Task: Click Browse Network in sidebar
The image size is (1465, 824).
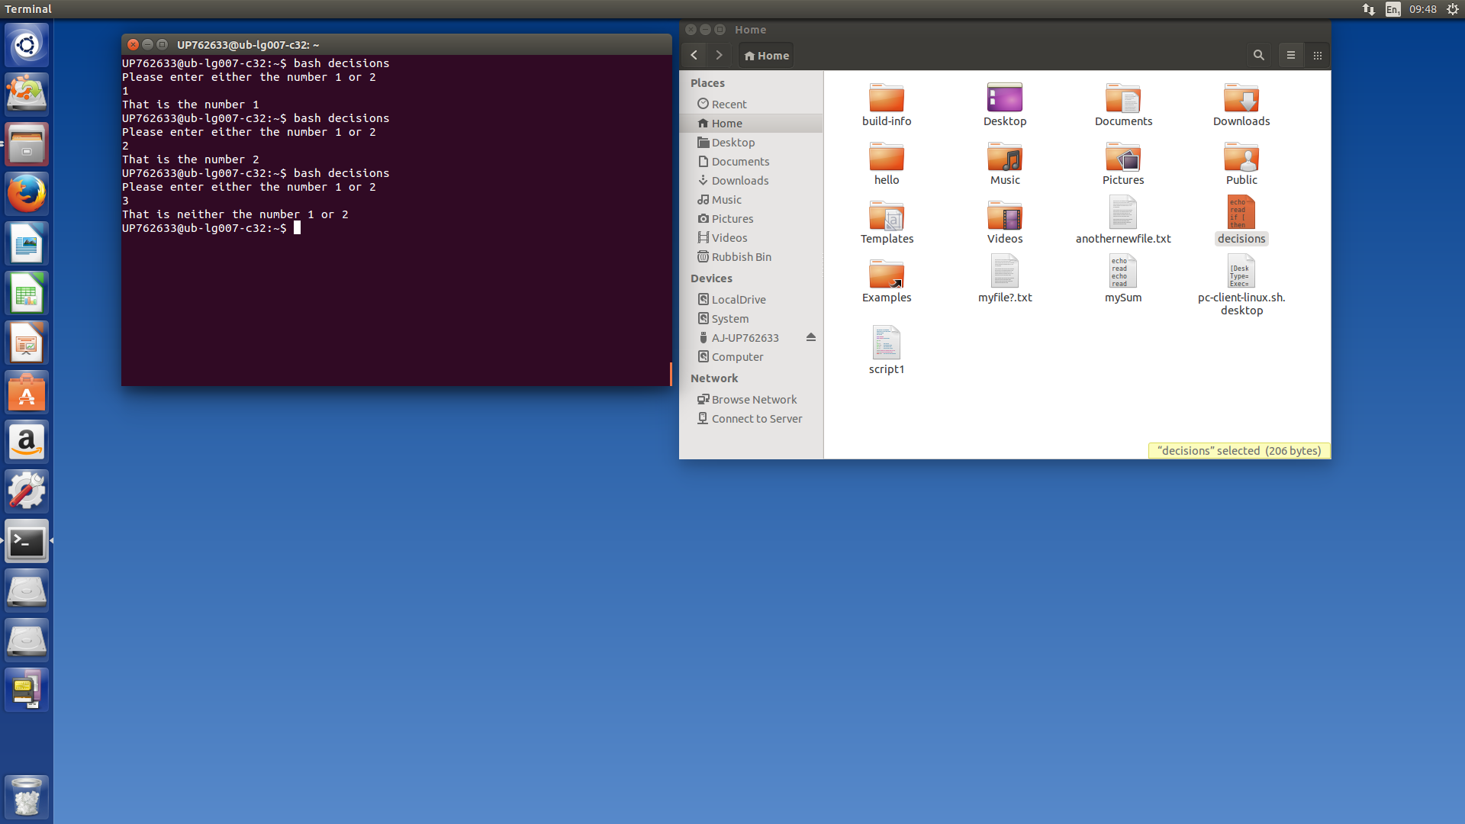Action: [x=751, y=399]
